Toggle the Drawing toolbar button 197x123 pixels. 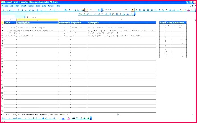tap(86, 10)
